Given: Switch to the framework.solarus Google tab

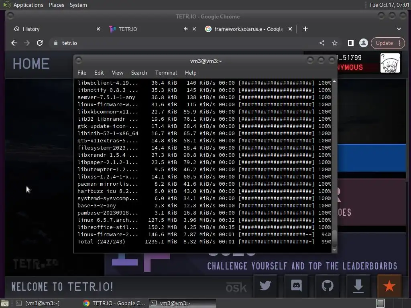Looking at the screenshot, I should click(248, 29).
